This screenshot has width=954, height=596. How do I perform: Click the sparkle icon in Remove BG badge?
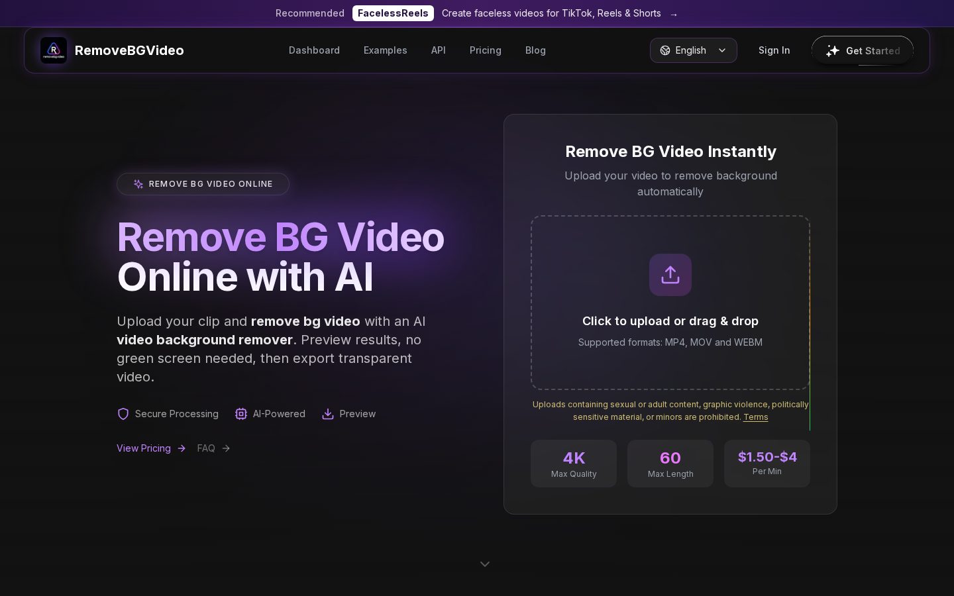(138, 184)
